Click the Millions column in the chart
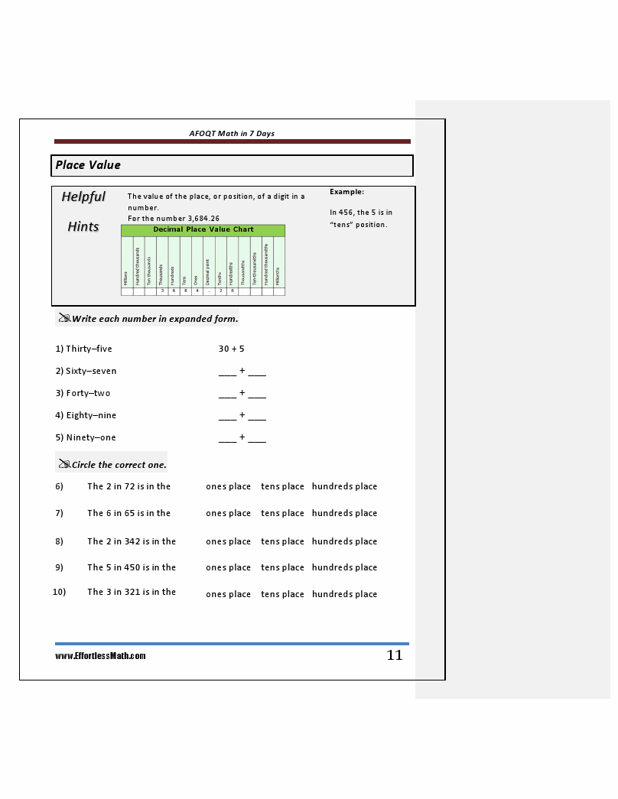Viewport: 618px width, 799px height. click(126, 264)
